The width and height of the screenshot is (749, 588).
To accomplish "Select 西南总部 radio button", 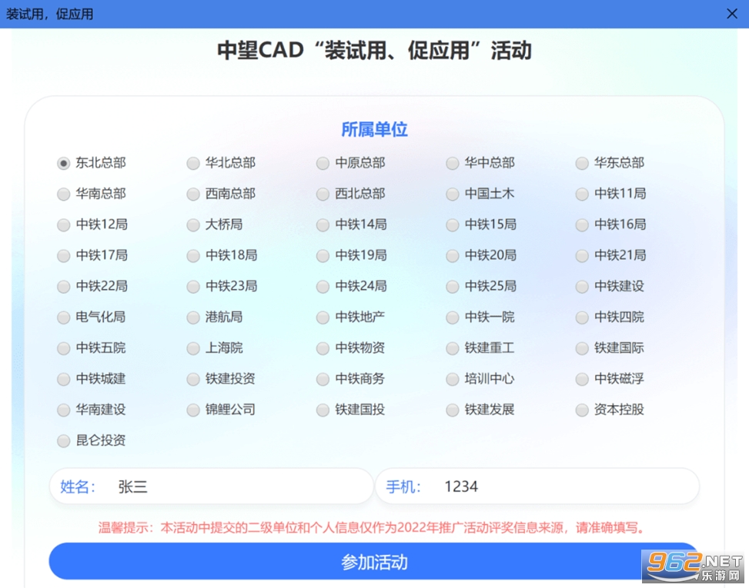I will (x=193, y=194).
